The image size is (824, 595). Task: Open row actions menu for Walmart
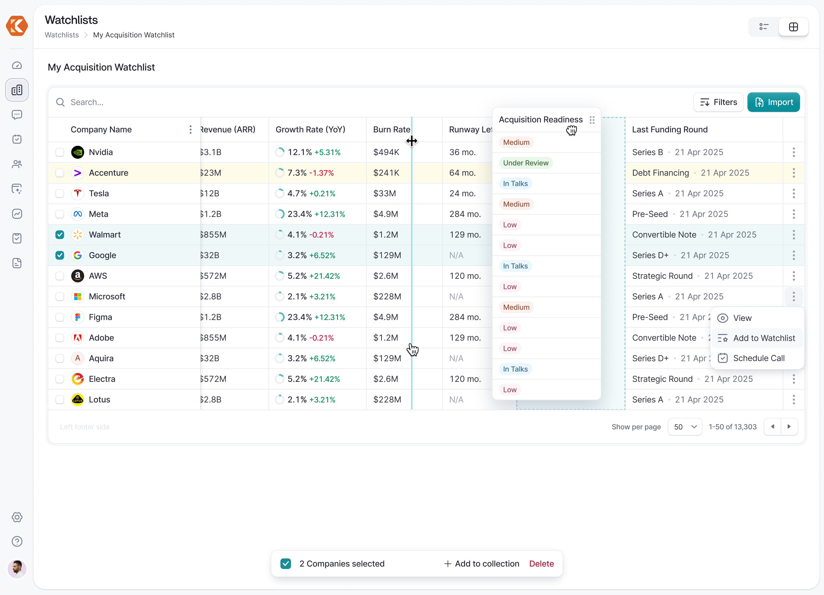point(794,235)
